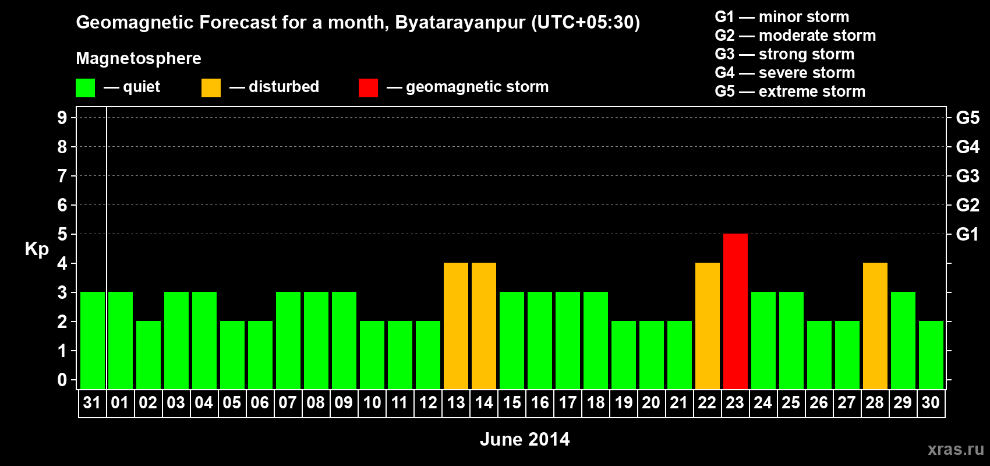Click the Kp value 5 on the axis
Screen dimensions: 990x466
(62, 234)
